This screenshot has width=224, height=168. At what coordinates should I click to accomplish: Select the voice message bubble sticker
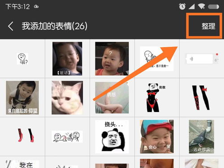[202, 59]
